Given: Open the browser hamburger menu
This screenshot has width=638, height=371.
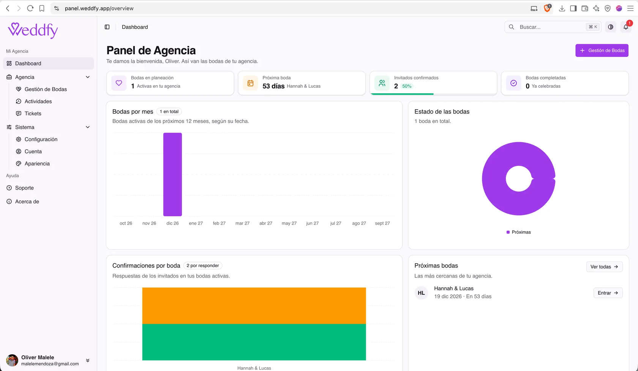Looking at the screenshot, I should click(x=630, y=8).
